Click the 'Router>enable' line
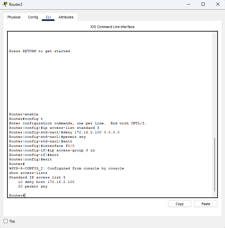This screenshot has width=225, height=228. click(24, 114)
